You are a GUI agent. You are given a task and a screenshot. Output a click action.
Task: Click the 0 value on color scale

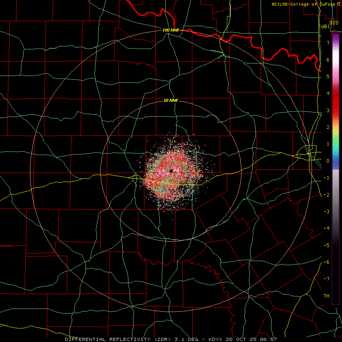point(328,161)
